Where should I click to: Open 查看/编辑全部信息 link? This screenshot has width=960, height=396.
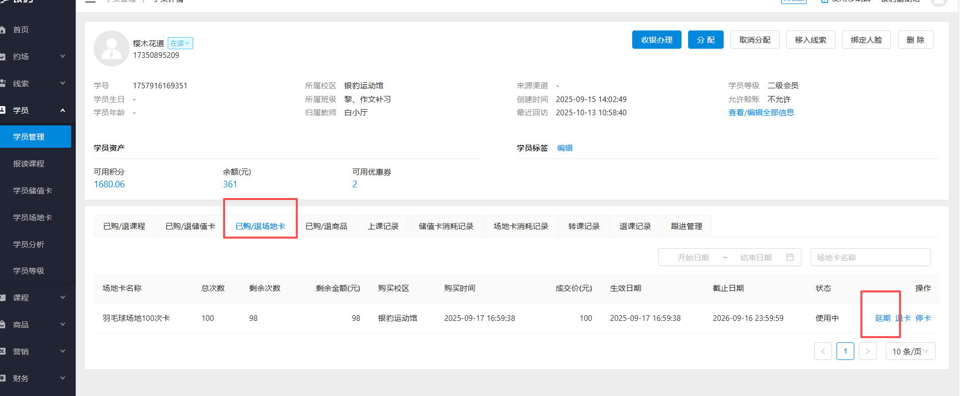[x=761, y=113]
